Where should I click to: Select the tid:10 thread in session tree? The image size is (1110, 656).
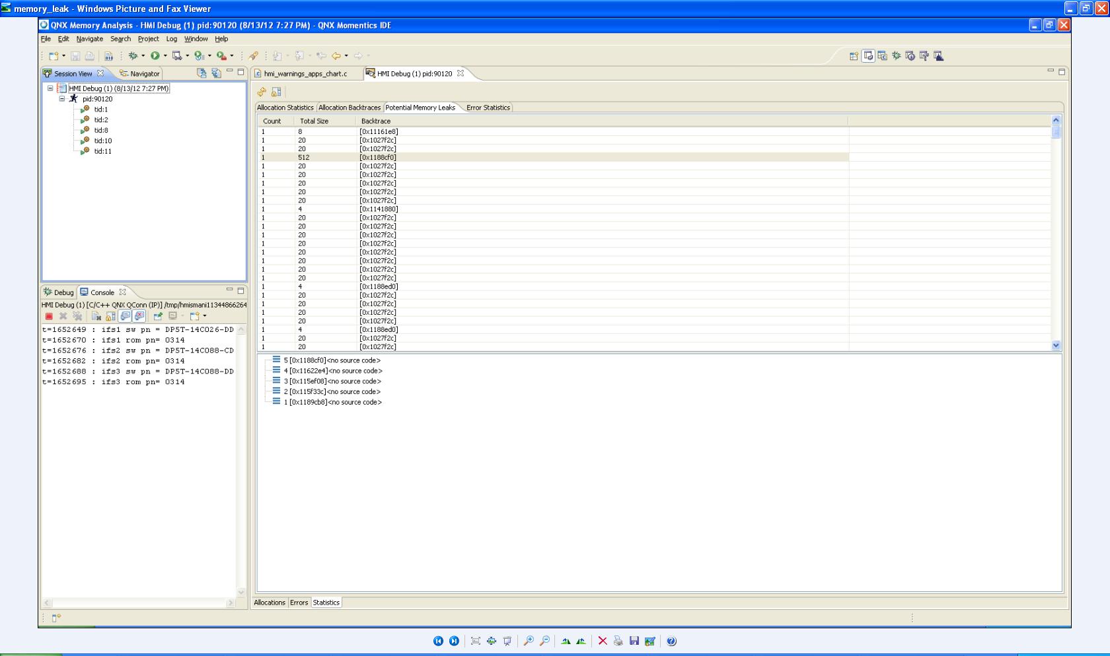pyautogui.click(x=102, y=141)
